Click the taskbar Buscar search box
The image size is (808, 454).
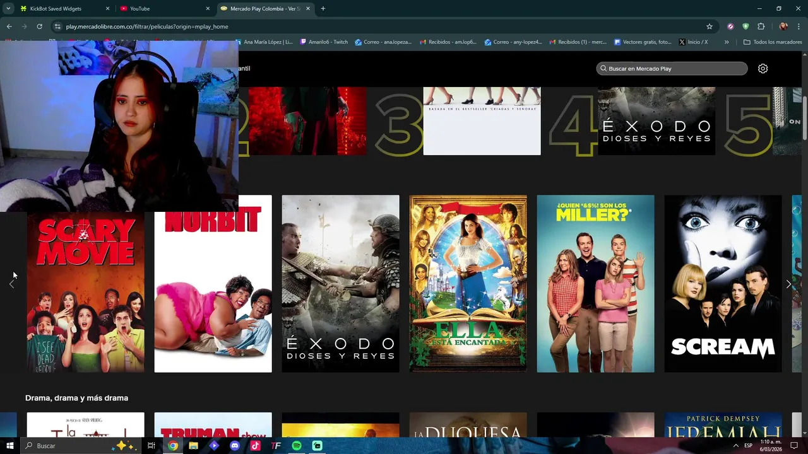(x=80, y=446)
